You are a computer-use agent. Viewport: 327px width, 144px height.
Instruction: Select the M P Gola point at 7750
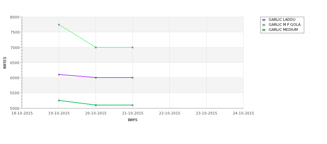pyautogui.click(x=59, y=25)
